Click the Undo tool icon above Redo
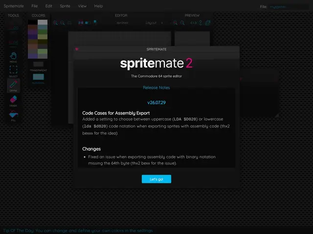313x234 pixels. pos(13,28)
